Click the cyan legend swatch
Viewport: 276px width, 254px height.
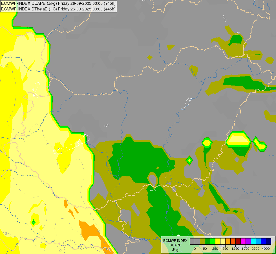[x=253, y=241]
